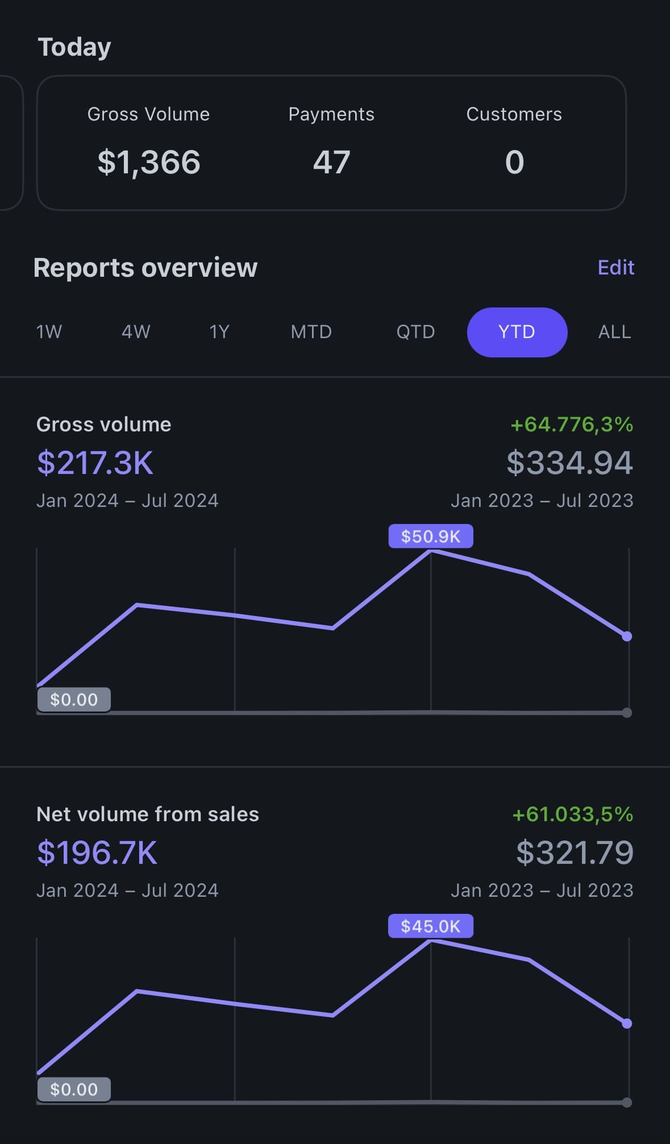Click the $50.9K peak label on gross chart
Viewport: 670px width, 1144px height.
tap(430, 536)
